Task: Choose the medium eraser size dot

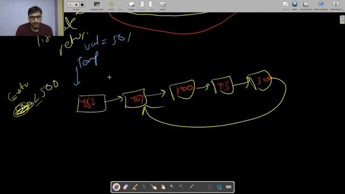Action: [x=76, y=5]
